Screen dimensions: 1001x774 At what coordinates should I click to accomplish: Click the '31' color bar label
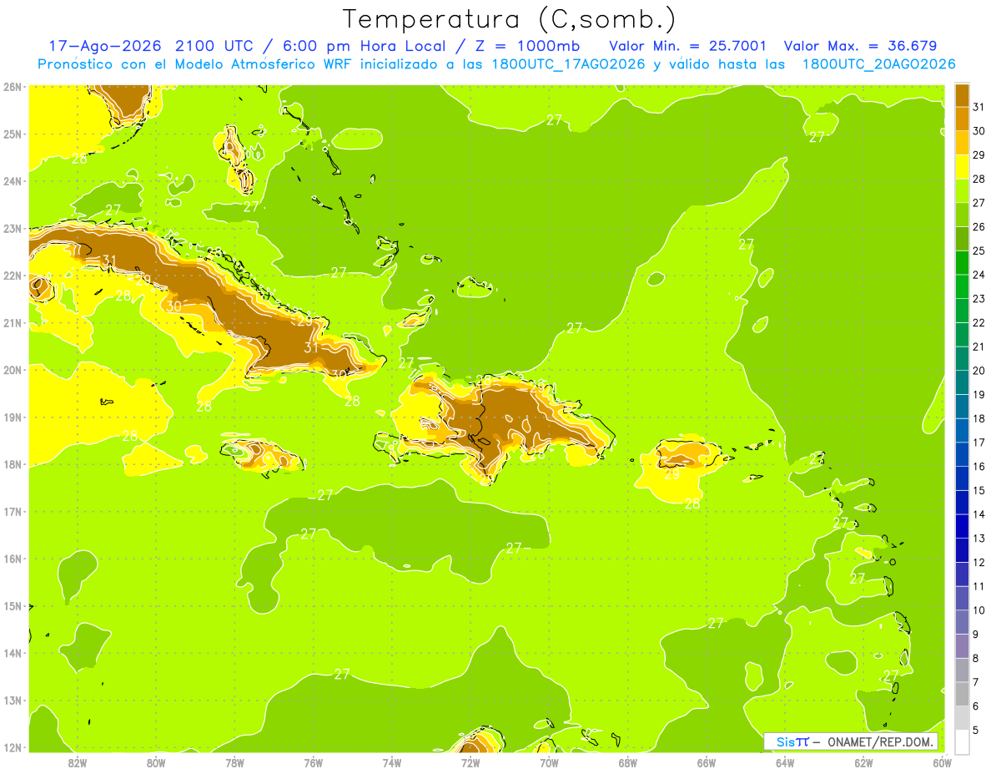tap(979, 106)
